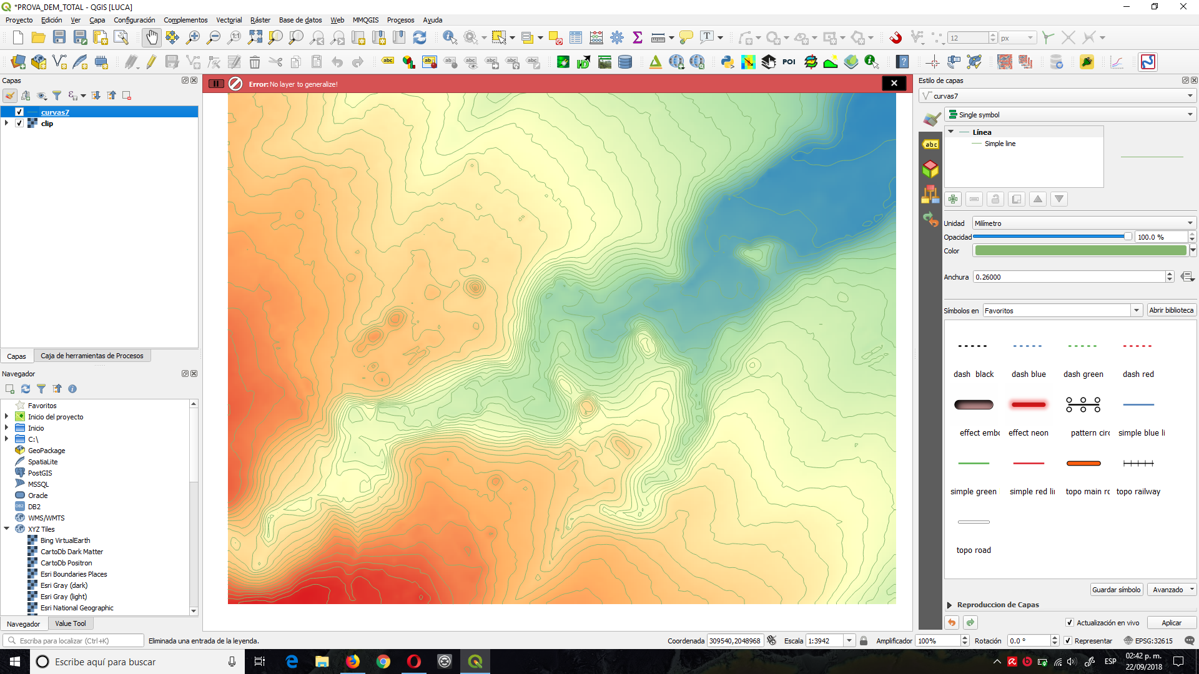Click the Abrir biblioteca button

[1171, 310]
